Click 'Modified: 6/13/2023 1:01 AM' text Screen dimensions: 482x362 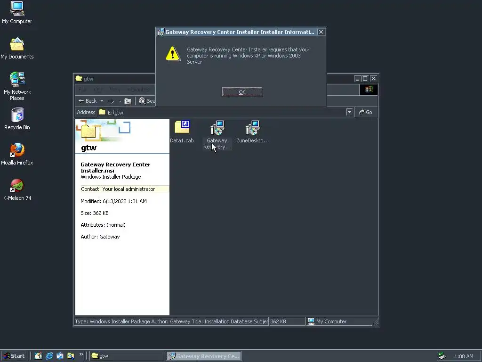(114, 201)
